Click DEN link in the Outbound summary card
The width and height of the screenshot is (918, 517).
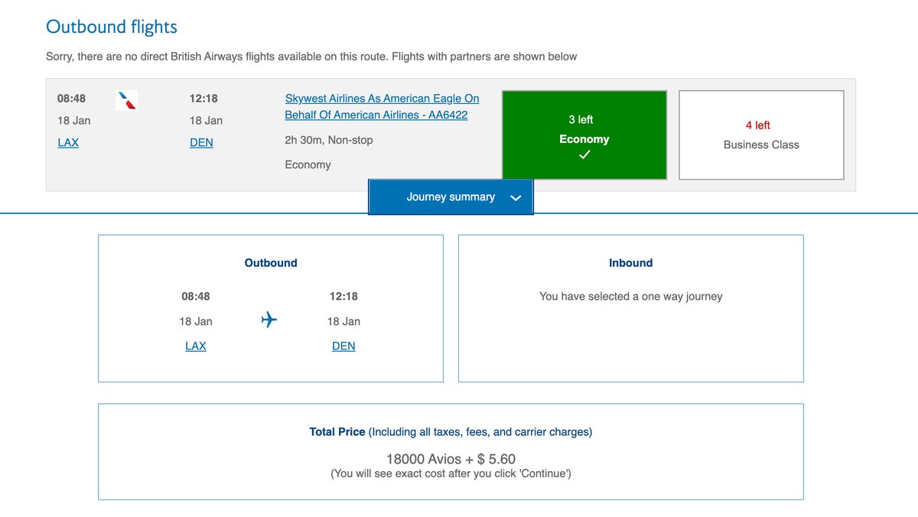(x=343, y=346)
